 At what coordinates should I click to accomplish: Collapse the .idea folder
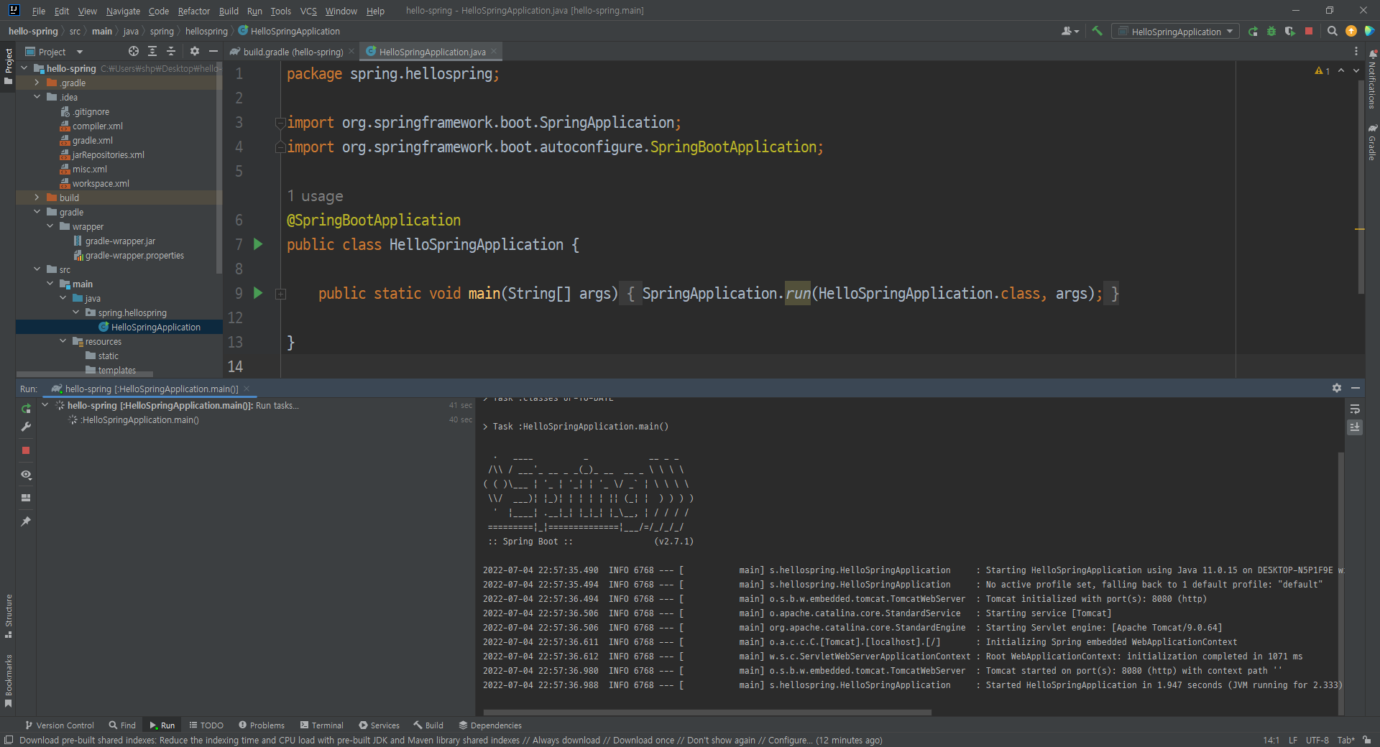(x=37, y=97)
